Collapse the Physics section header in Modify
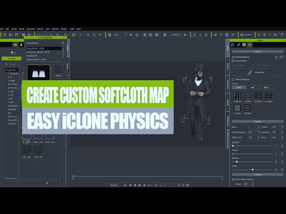This screenshot has height=214, width=286. [257, 52]
